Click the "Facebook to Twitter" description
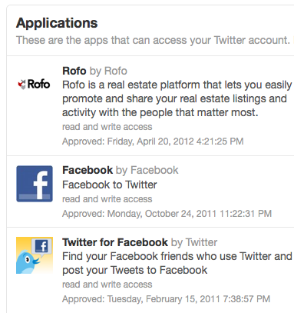 tap(110, 185)
